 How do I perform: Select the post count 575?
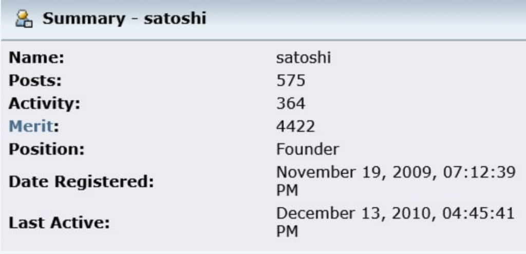pos(291,81)
